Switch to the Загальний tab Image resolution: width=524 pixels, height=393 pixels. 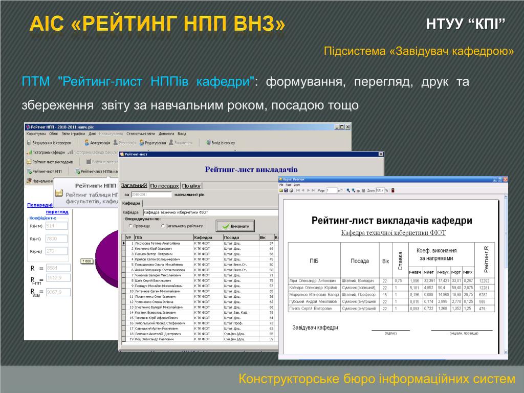(134, 185)
